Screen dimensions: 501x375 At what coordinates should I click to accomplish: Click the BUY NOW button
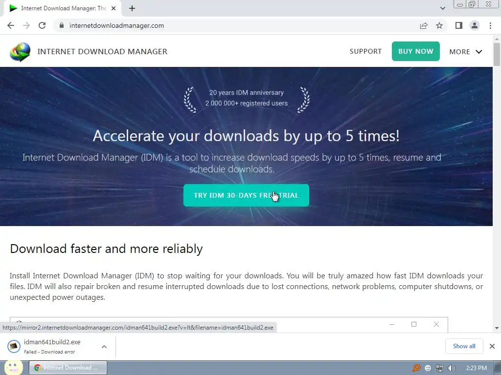coord(416,51)
